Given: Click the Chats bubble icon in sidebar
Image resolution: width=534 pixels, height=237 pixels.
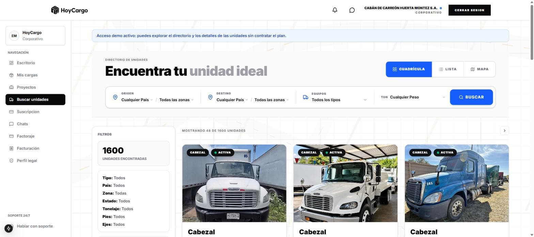Looking at the screenshot, I should [11, 124].
